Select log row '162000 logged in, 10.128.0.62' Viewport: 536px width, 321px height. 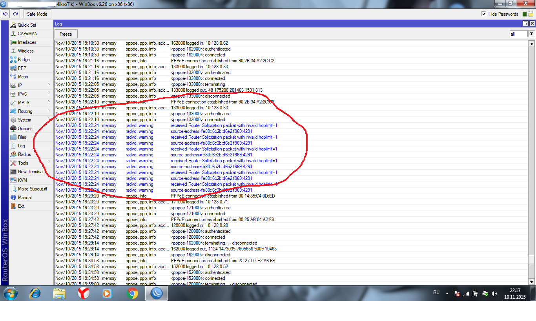[x=291, y=43]
